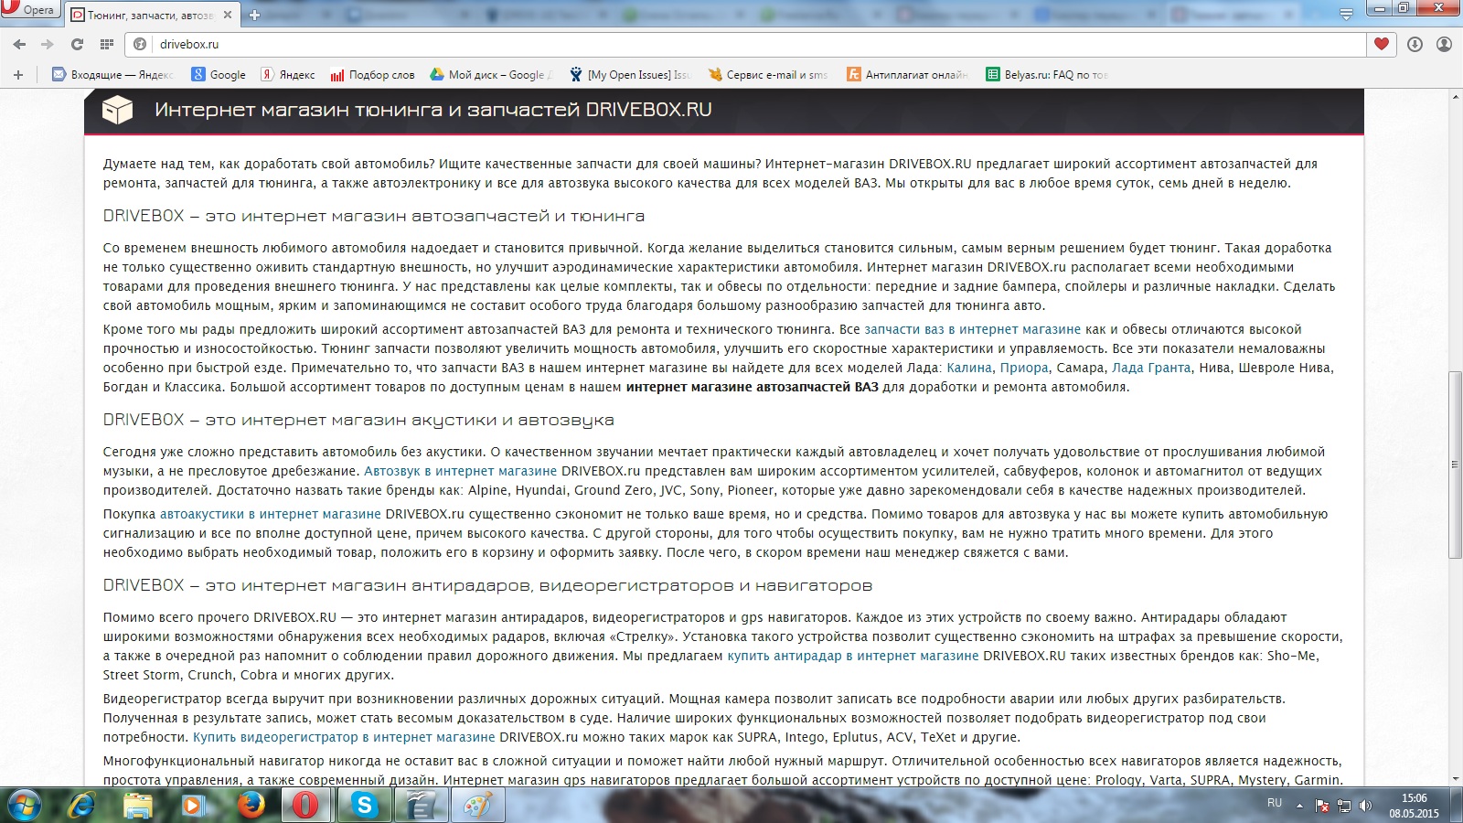The image size is (1463, 823).
Task: Open the Подбор слов bookmark
Action: tap(372, 75)
